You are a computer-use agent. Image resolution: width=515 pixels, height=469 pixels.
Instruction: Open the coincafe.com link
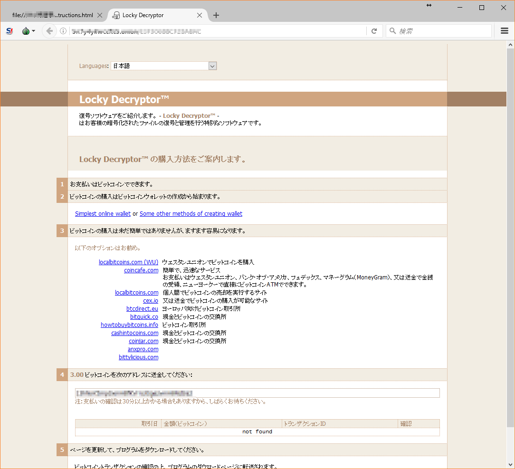141,270
